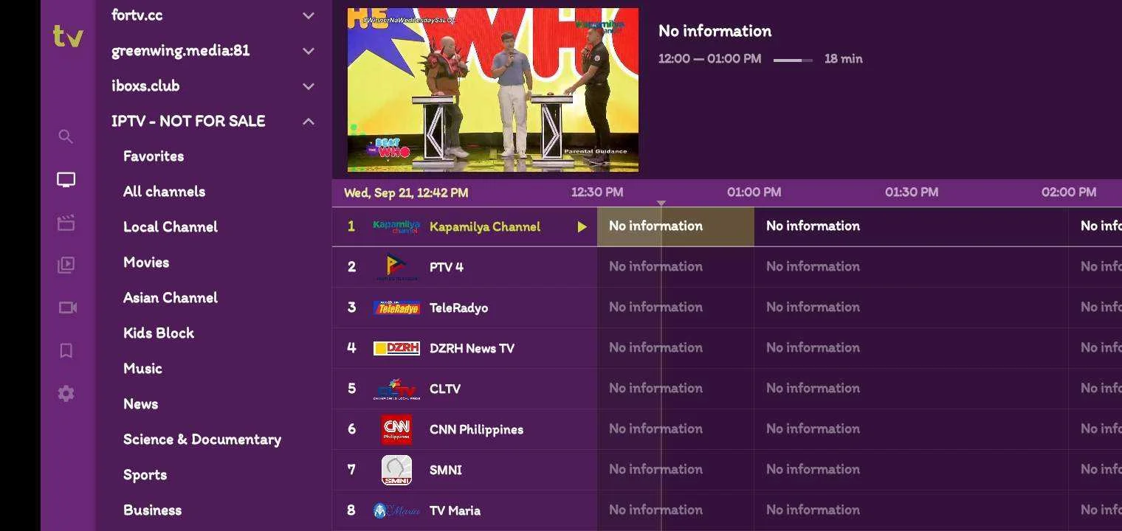Select the highlighted Kapamilya current program cell

click(675, 226)
